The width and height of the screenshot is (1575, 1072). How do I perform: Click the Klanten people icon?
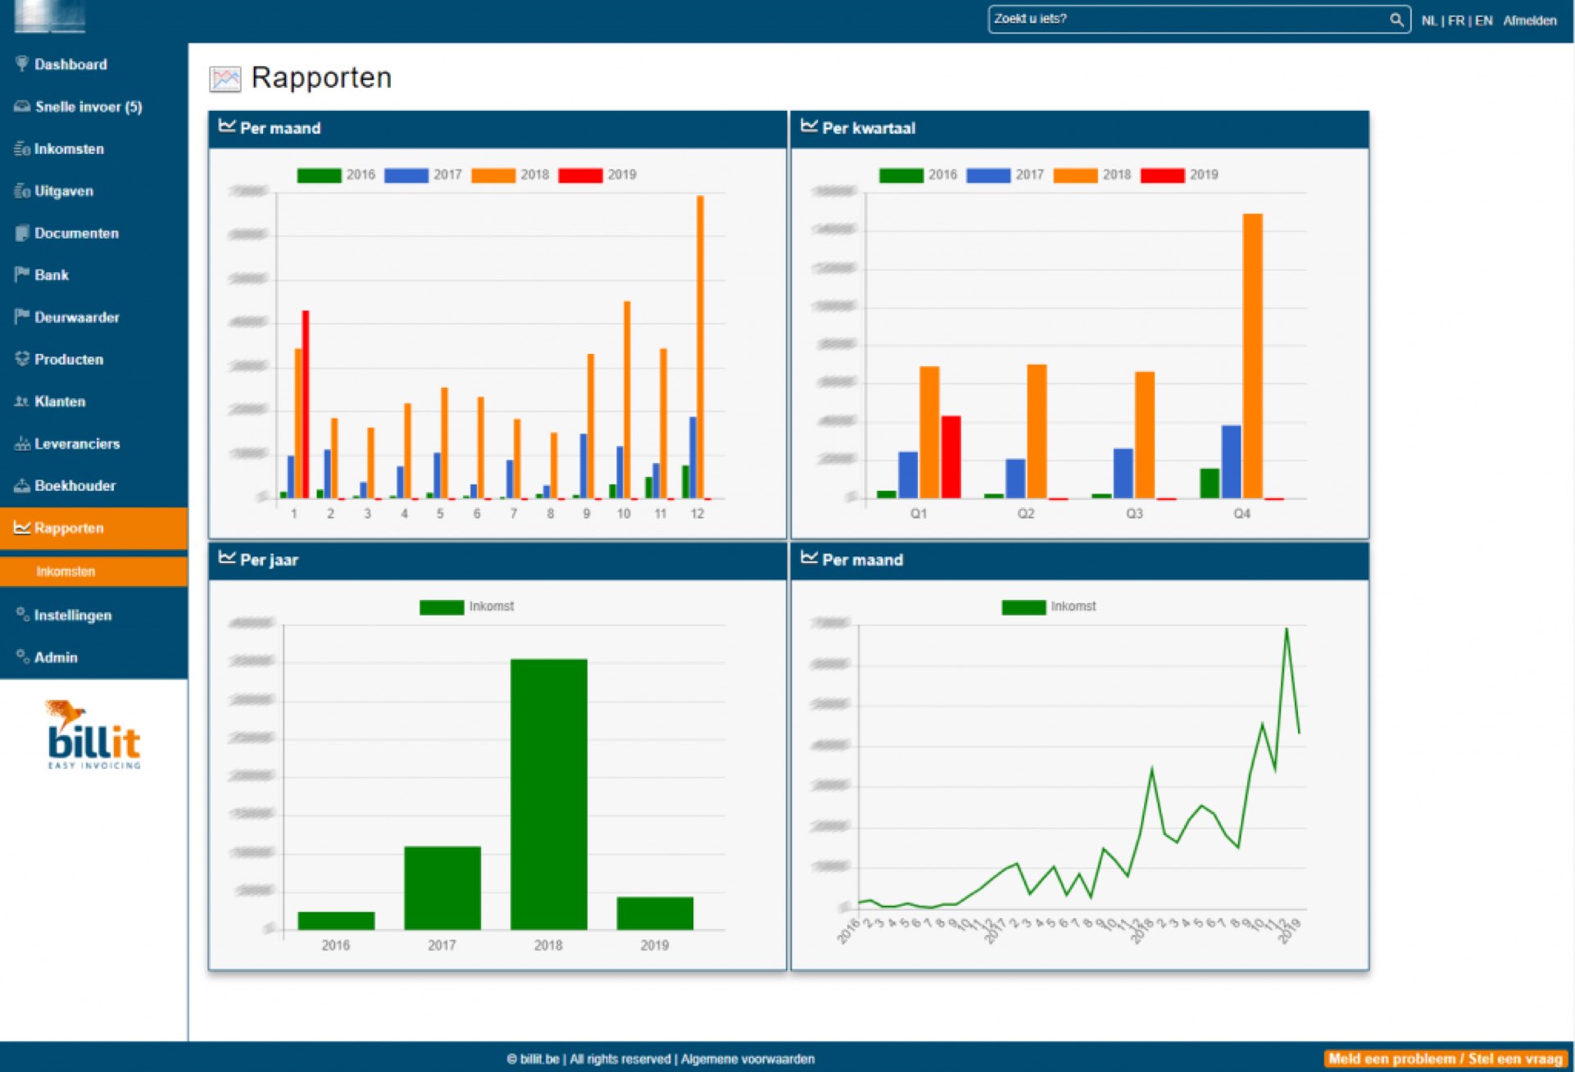pos(22,402)
